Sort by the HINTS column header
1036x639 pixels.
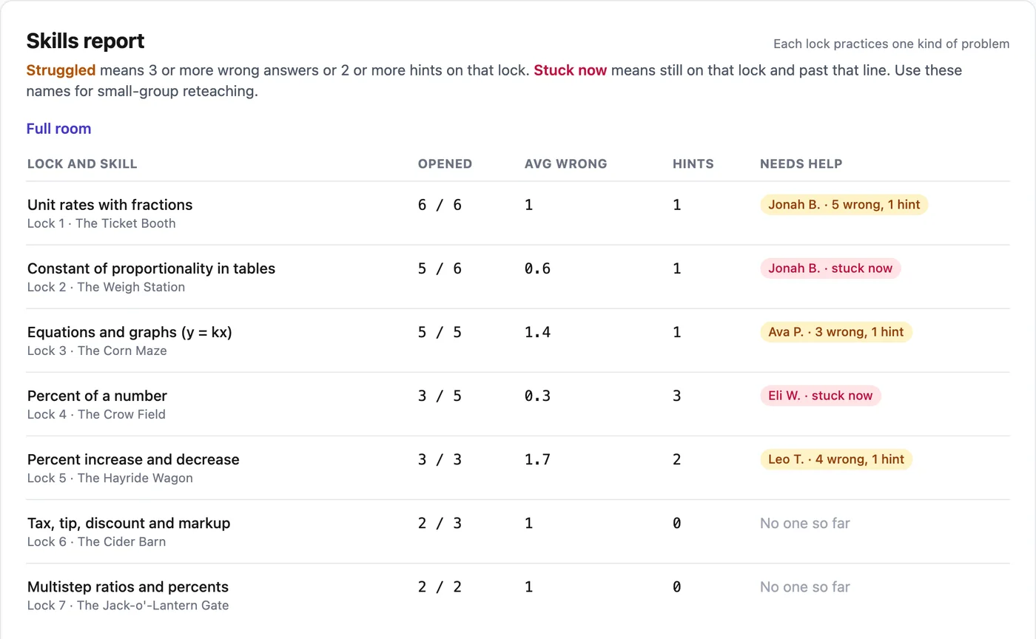point(693,163)
